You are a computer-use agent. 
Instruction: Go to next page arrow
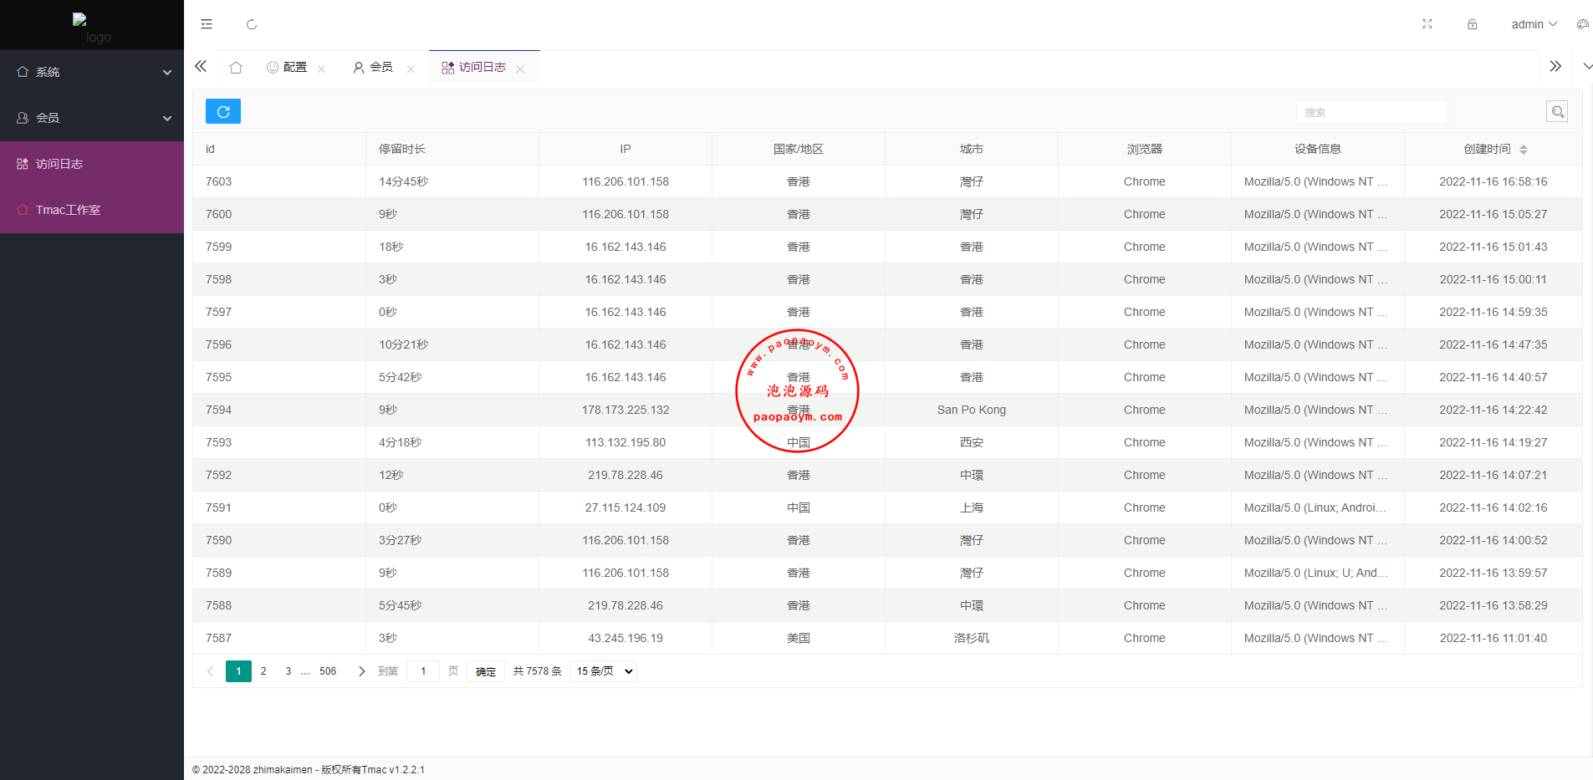tap(361, 670)
